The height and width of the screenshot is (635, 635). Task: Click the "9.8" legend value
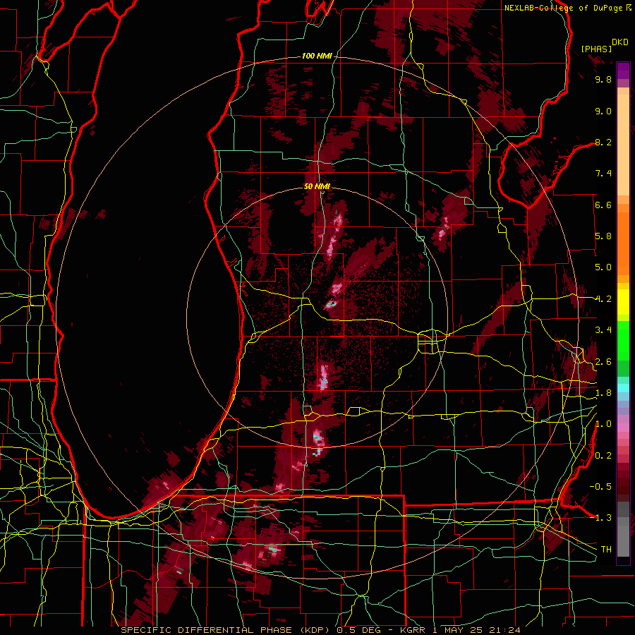pyautogui.click(x=603, y=80)
